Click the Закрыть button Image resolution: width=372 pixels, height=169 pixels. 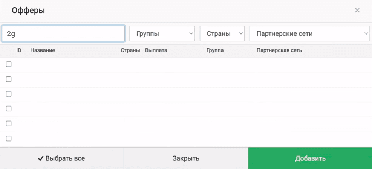pos(186,158)
